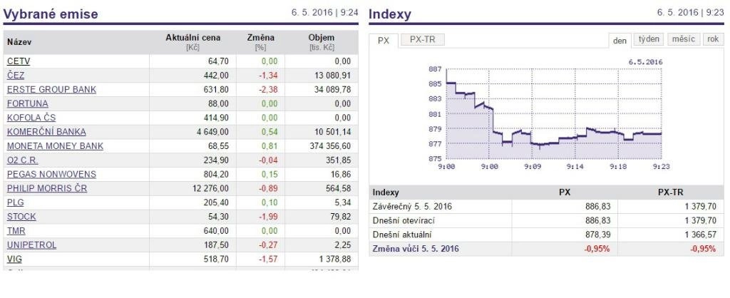
Task: Click STOCK change value -1,99
Action: [268, 217]
